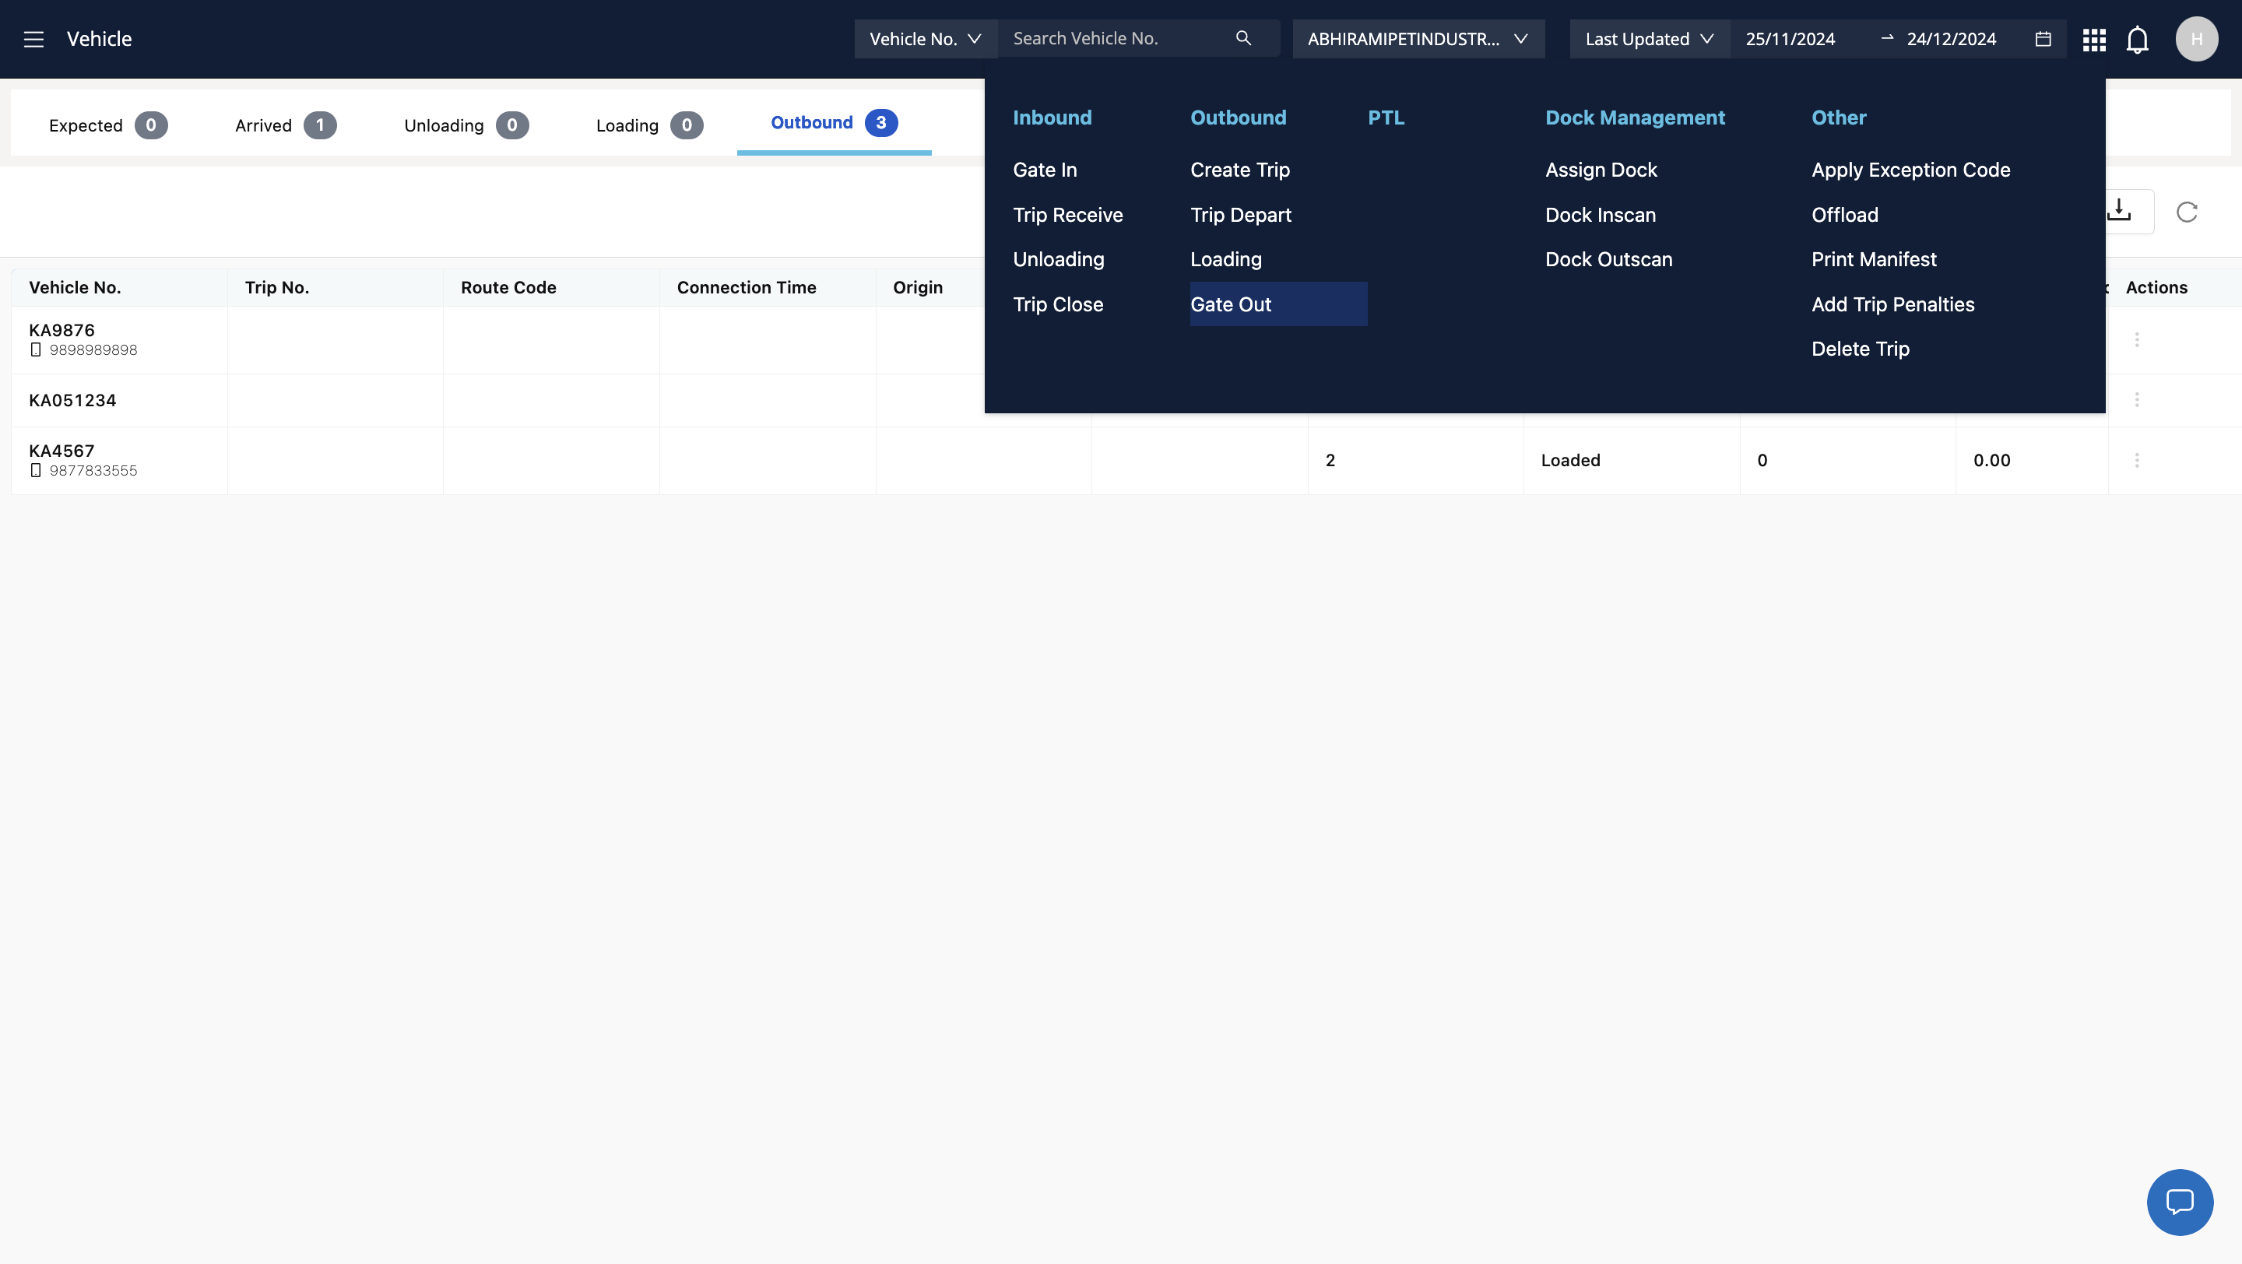The height and width of the screenshot is (1264, 2242).
Task: Click the search magnifier icon
Action: pyautogui.click(x=1243, y=38)
